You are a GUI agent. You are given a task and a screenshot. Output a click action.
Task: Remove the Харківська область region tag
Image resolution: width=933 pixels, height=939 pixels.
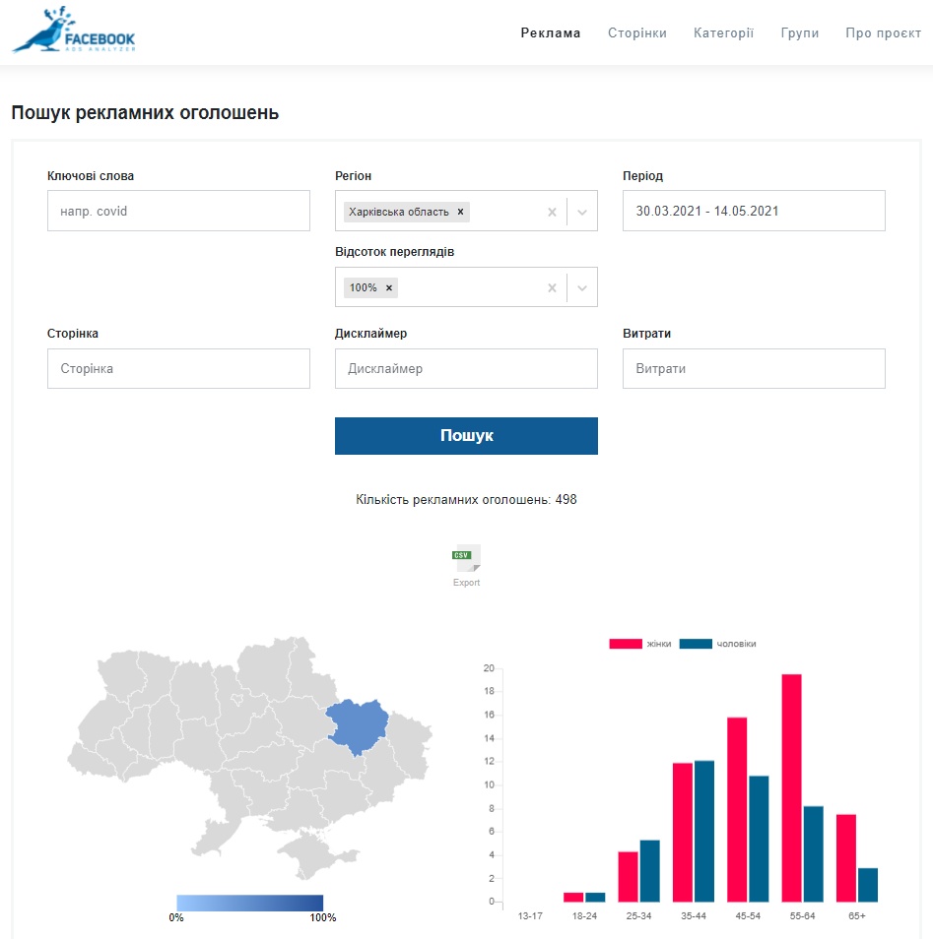460,212
